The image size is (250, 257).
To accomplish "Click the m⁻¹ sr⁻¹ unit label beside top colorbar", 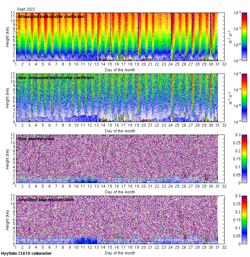I will (230, 37).
